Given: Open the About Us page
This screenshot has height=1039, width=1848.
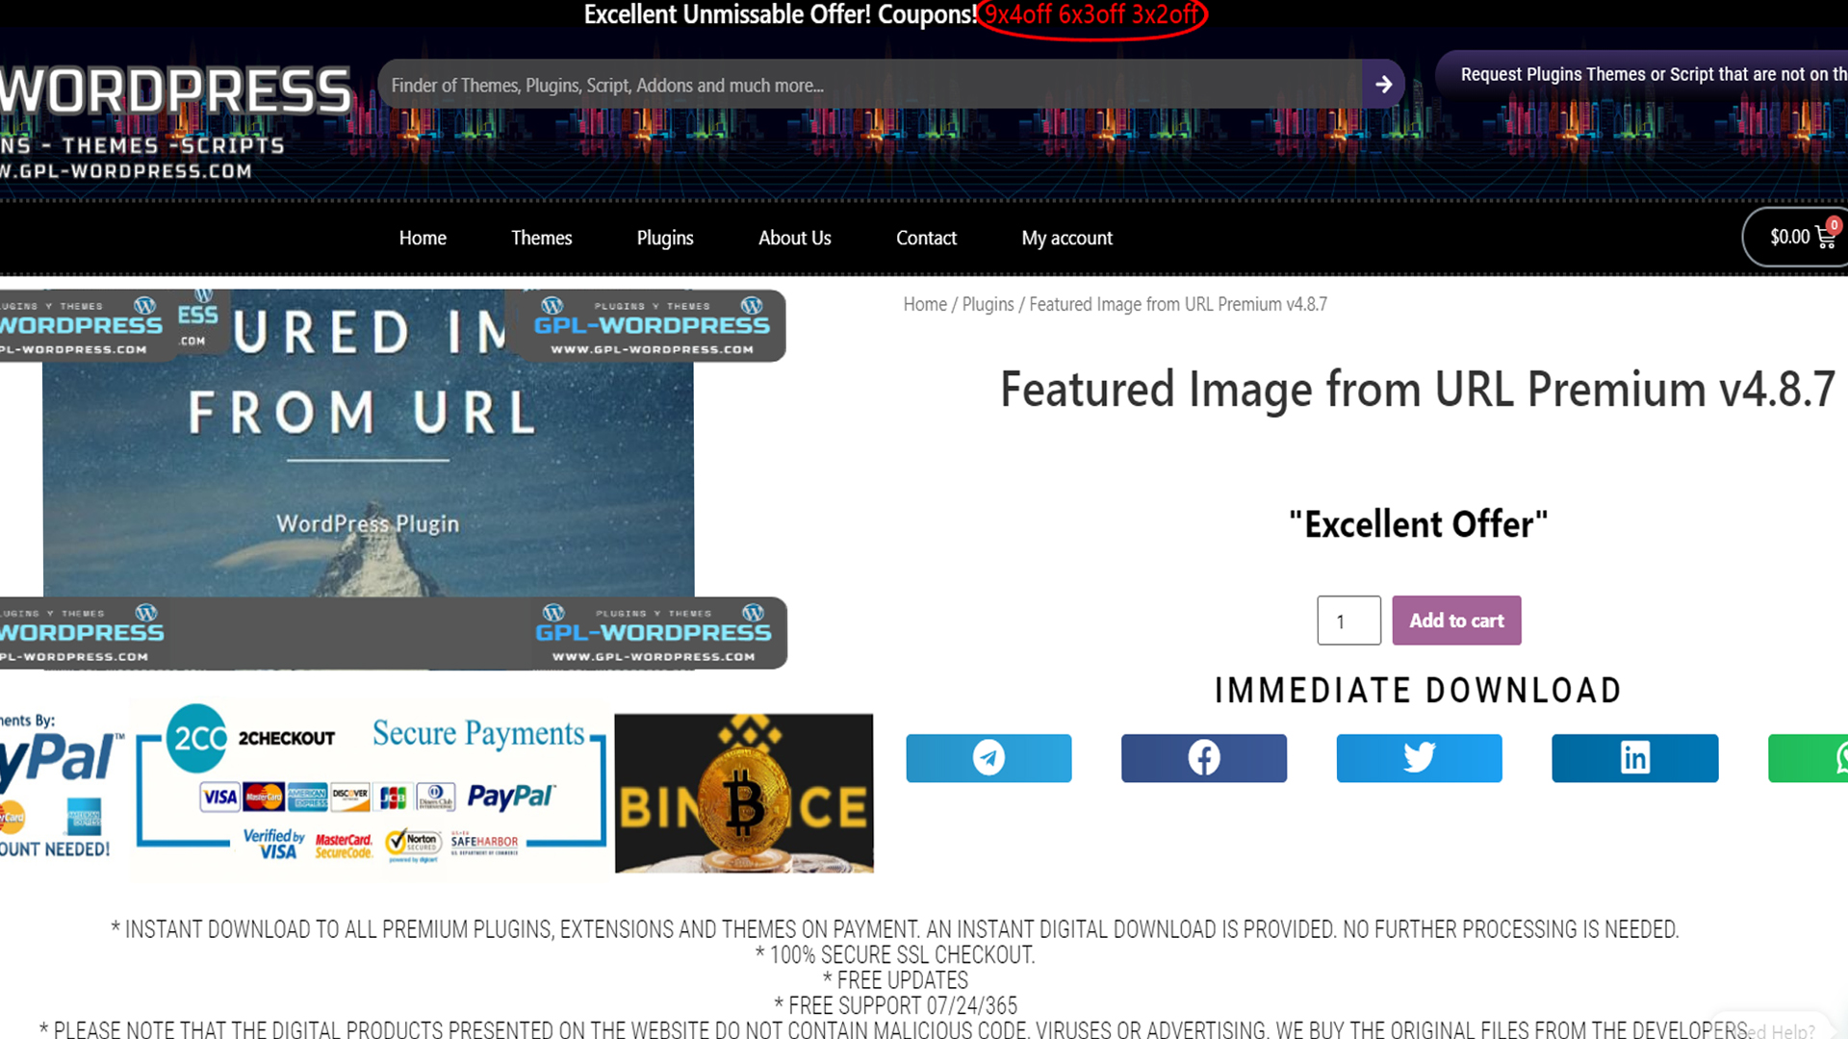Looking at the screenshot, I should pyautogui.click(x=794, y=238).
